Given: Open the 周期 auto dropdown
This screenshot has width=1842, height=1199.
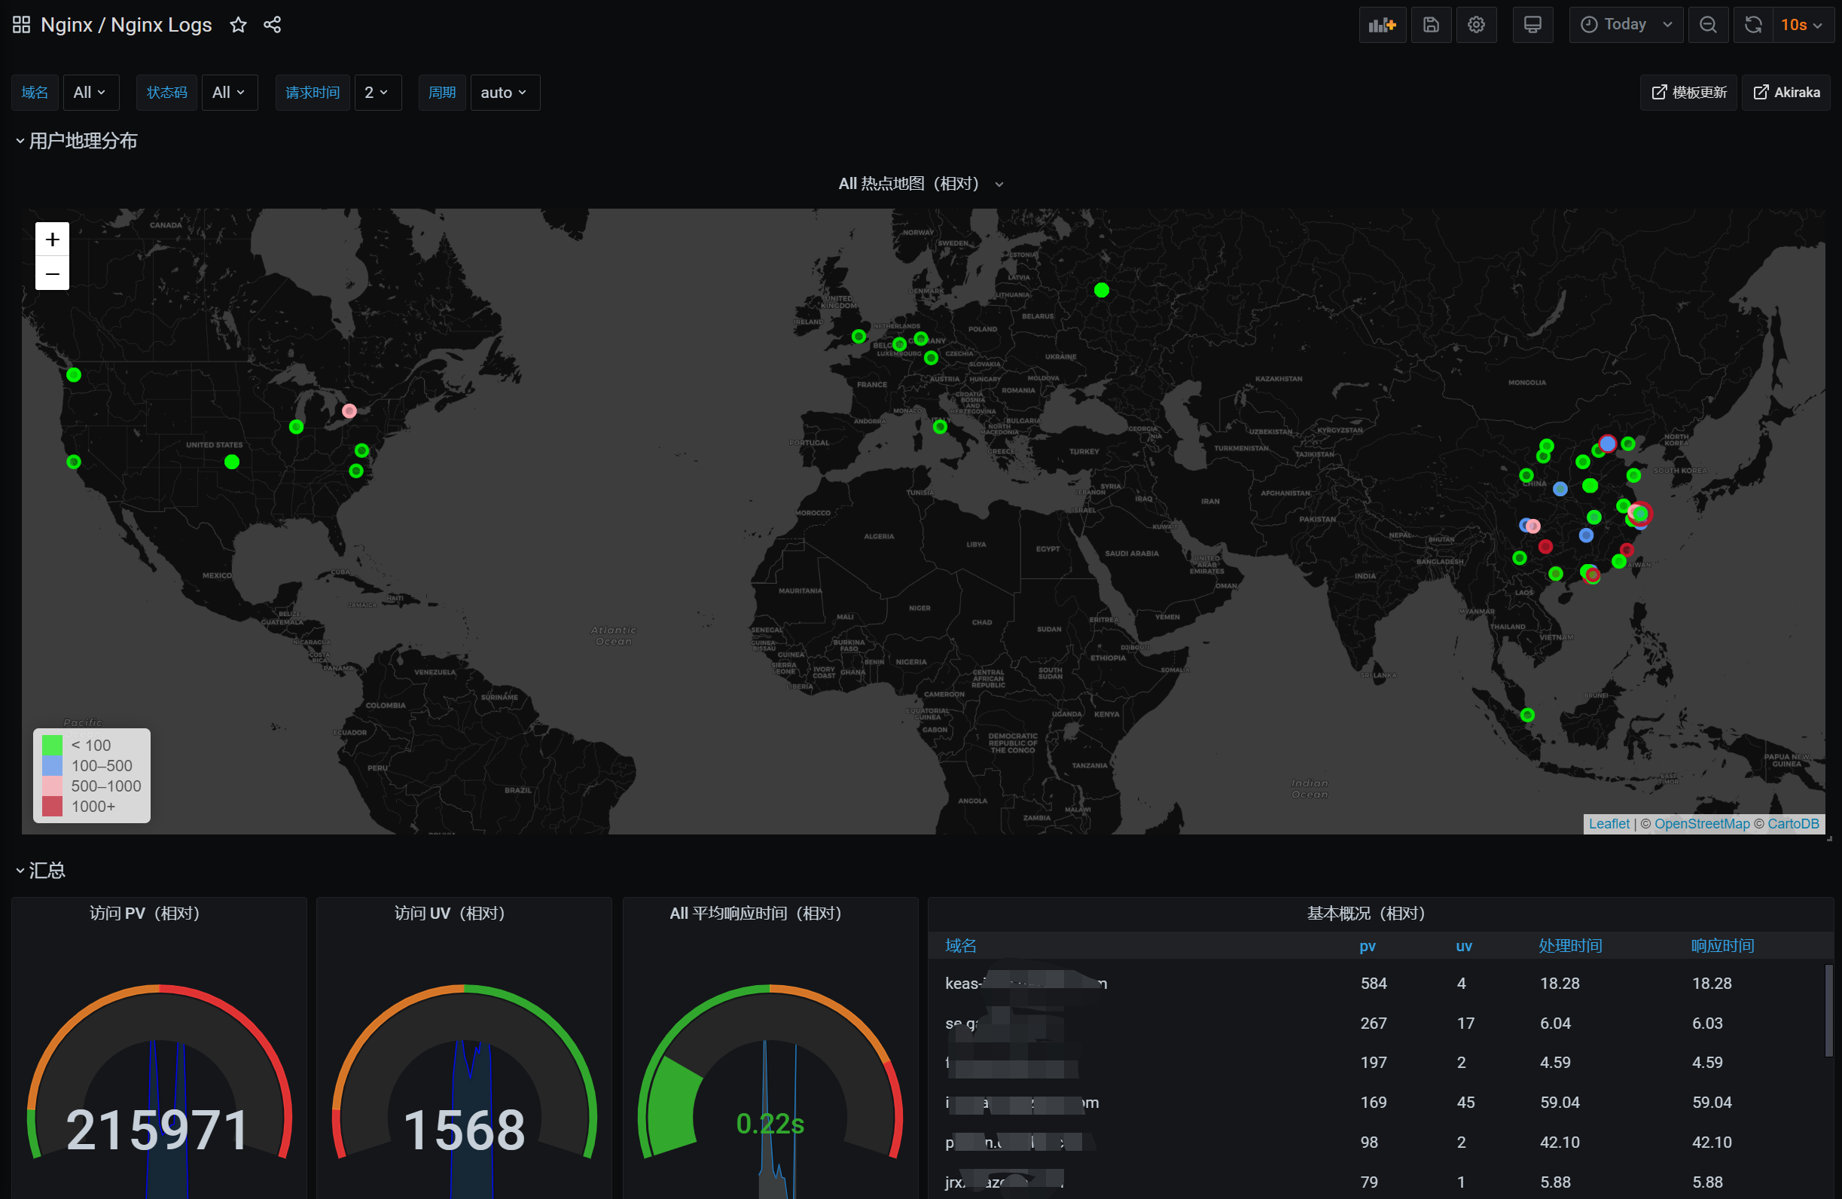Looking at the screenshot, I should [x=505, y=92].
